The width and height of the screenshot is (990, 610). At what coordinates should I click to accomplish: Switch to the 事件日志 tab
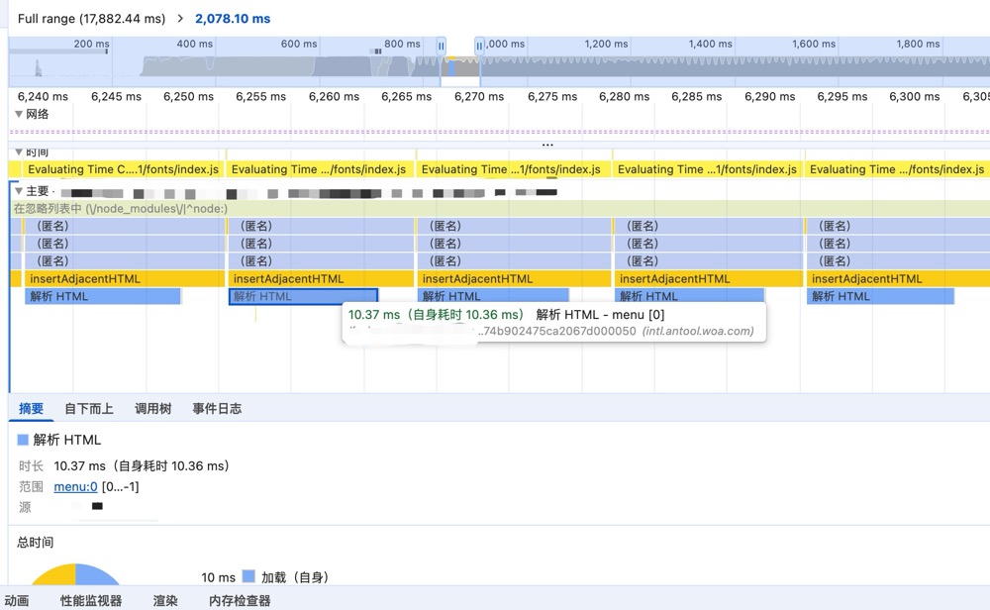(217, 408)
